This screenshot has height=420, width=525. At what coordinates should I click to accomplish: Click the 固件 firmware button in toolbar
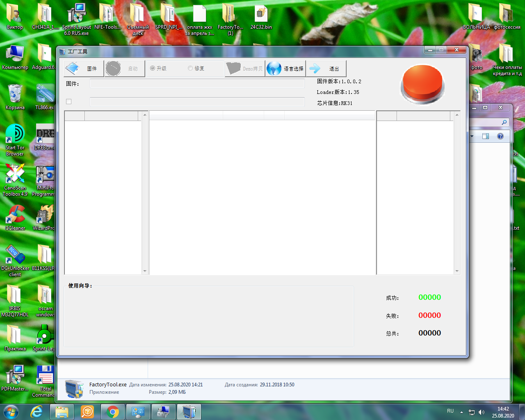tap(84, 68)
